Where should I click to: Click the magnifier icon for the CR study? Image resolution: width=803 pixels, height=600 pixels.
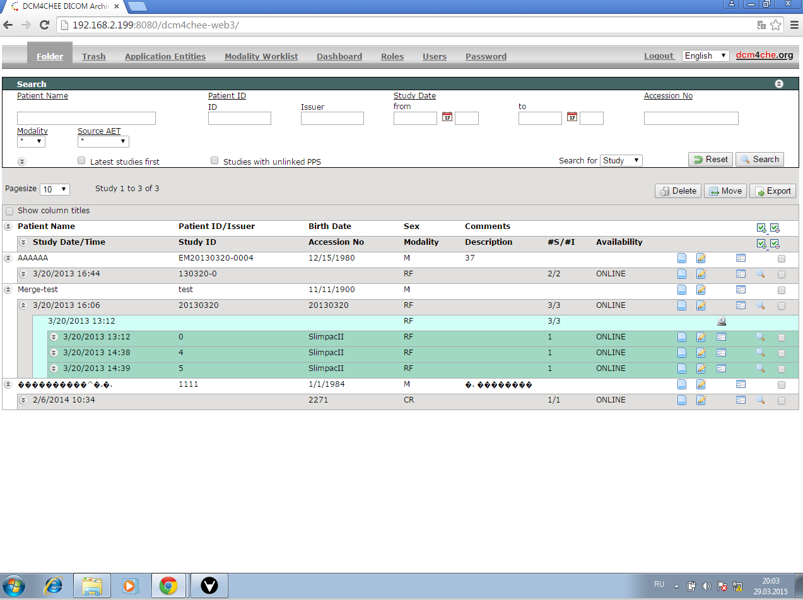(760, 400)
